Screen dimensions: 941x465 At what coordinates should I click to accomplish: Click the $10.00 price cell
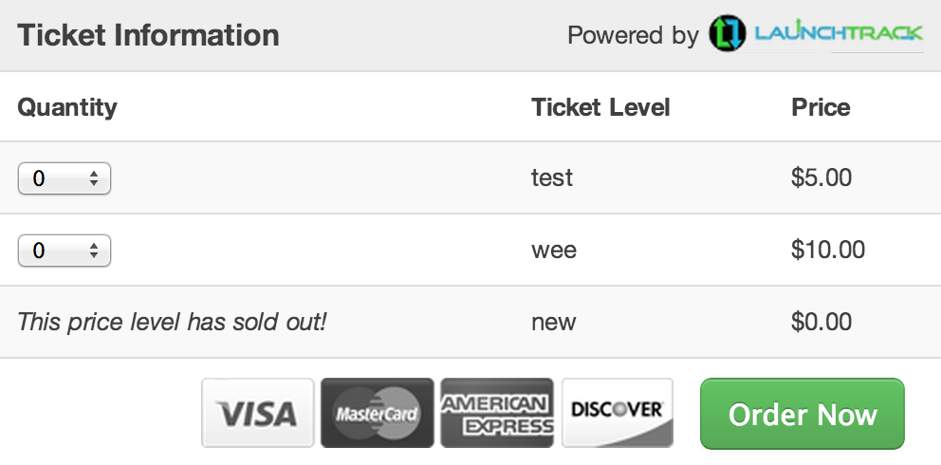click(828, 250)
